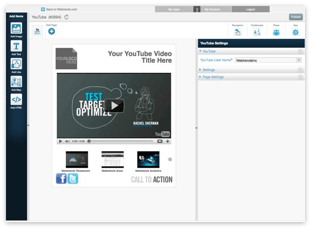Collapse the right settings panel arrow
This screenshot has width=311, height=228.
coord(196,128)
